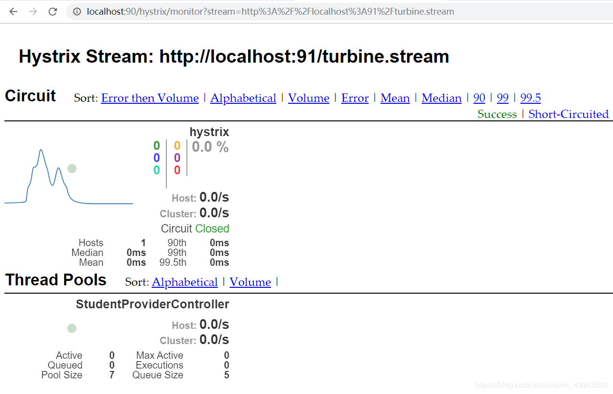Click the 99th percentile label

coord(177,253)
